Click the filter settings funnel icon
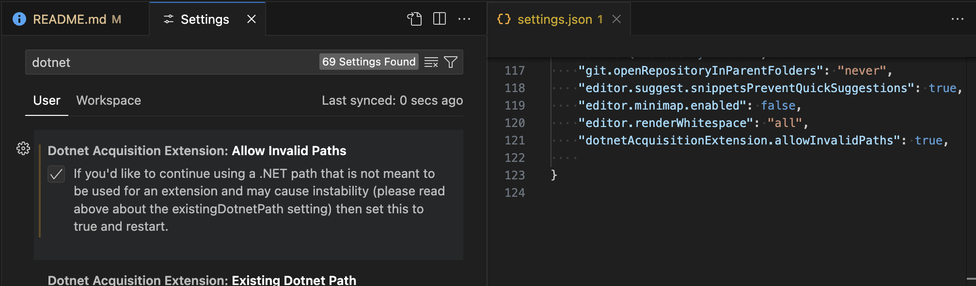Screen dimensions: 976x286 [451, 62]
